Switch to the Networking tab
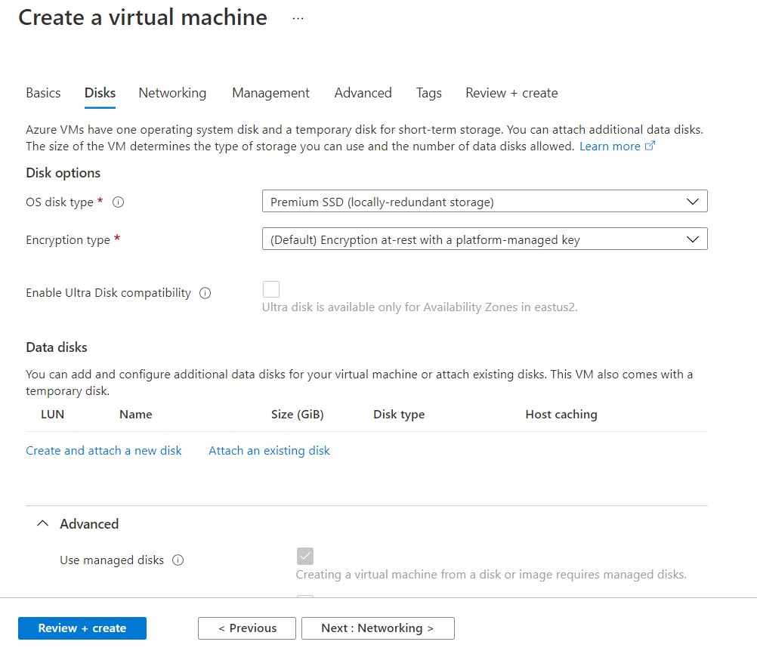Image resolution: width=757 pixels, height=654 pixels. click(x=172, y=93)
